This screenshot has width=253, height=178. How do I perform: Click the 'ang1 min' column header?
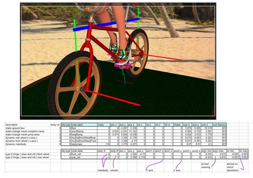tap(207, 151)
